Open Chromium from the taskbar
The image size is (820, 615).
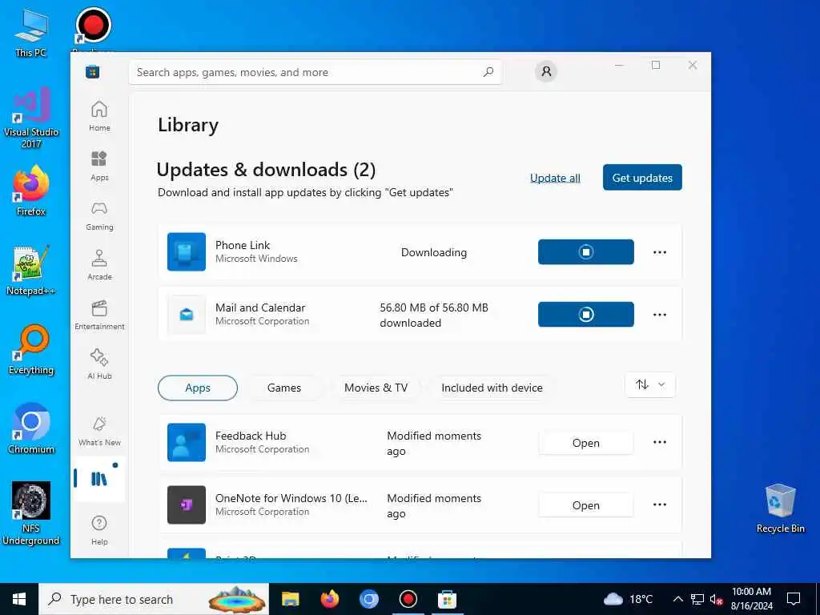coord(368,599)
